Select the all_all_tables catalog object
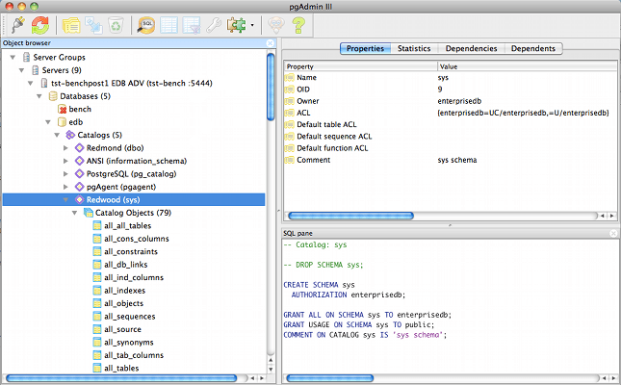The image size is (621, 385). tap(127, 226)
